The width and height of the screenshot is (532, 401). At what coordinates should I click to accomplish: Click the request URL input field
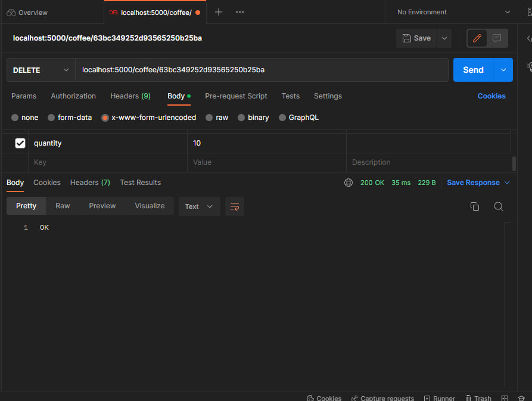262,70
